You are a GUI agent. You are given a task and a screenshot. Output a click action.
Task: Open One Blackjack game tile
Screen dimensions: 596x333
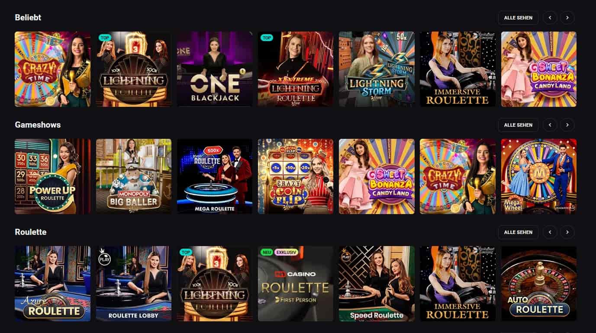coord(215,69)
